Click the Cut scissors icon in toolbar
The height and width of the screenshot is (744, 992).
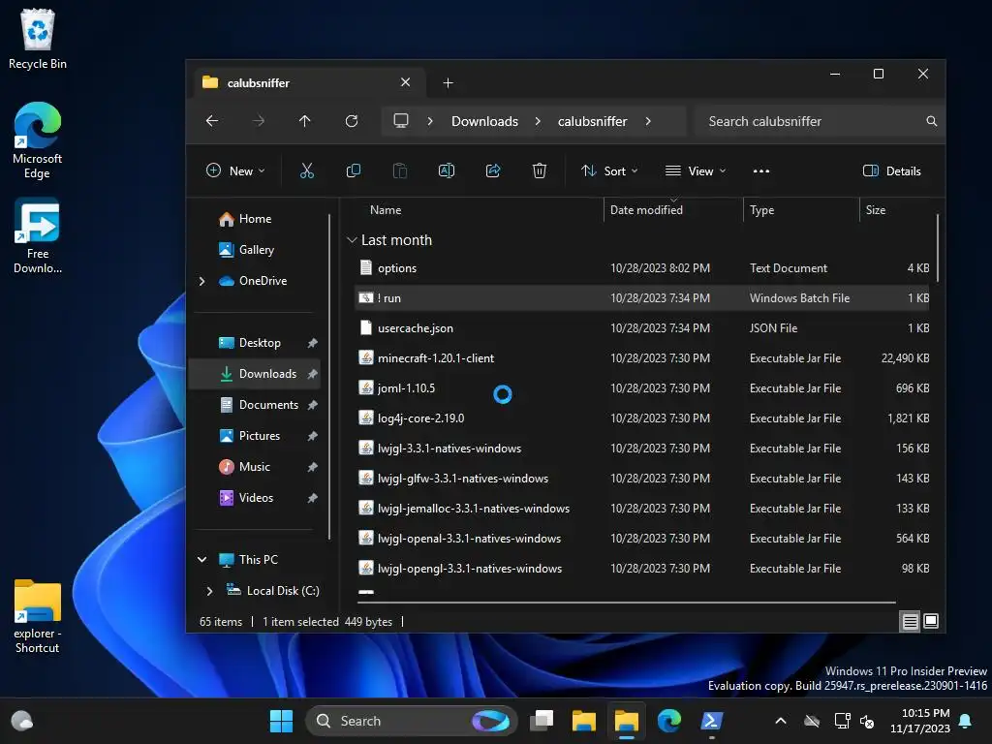(307, 170)
